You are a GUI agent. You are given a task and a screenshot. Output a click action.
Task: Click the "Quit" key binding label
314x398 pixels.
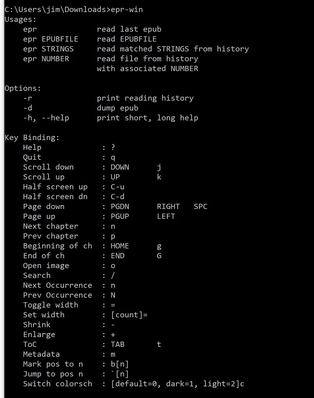pyautogui.click(x=32, y=157)
